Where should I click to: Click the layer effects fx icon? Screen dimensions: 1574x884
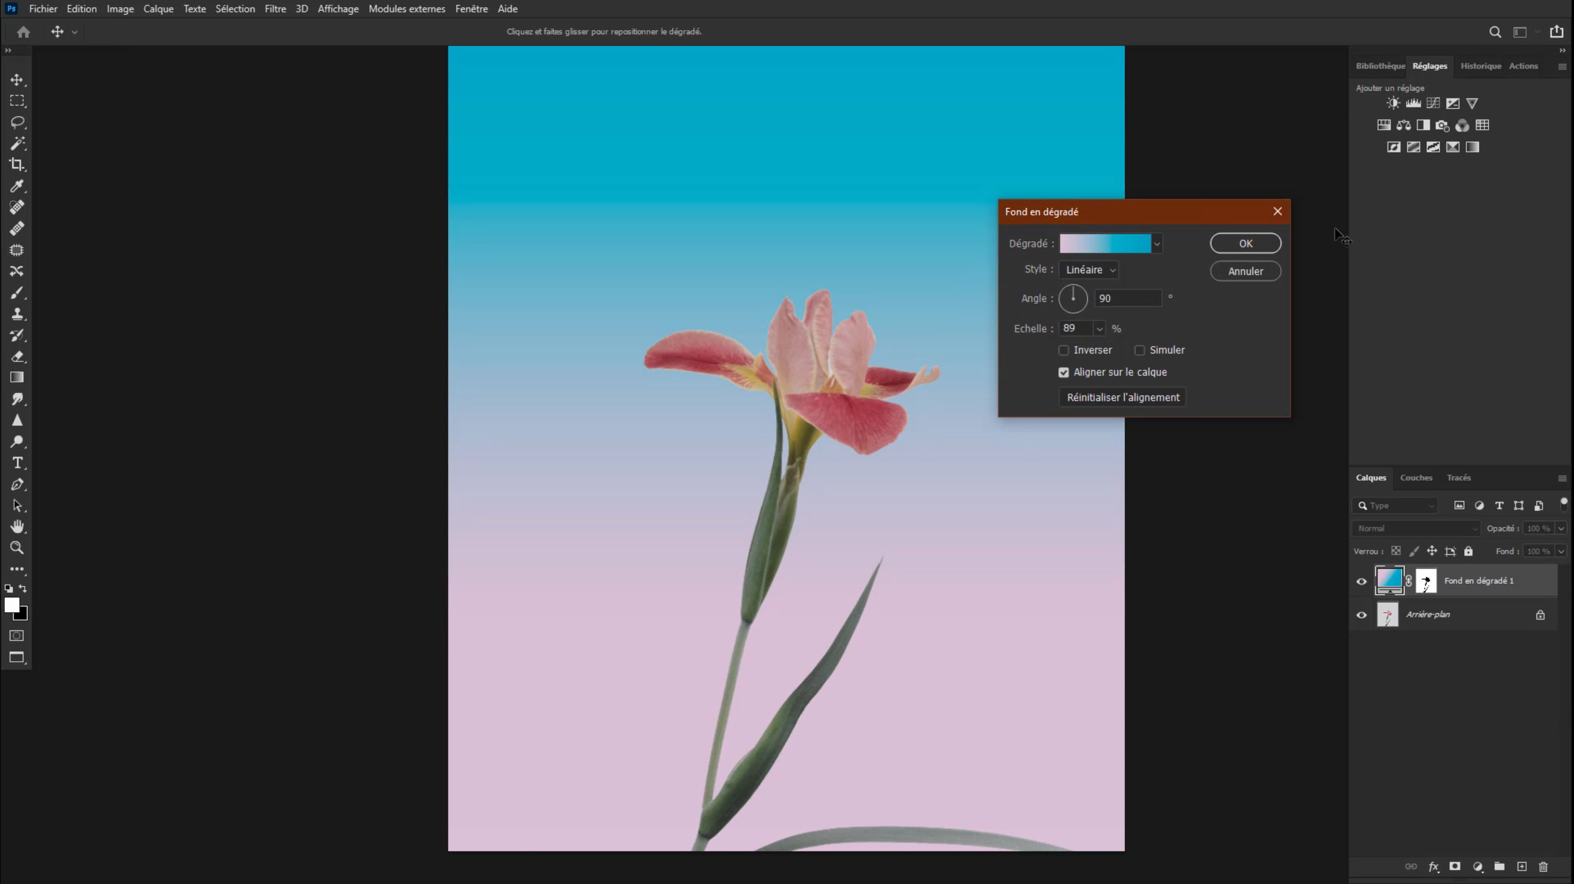tap(1433, 867)
